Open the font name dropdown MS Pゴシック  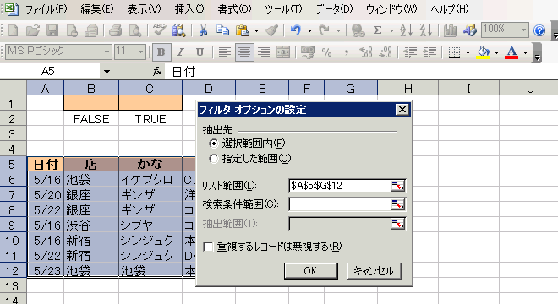[107, 52]
